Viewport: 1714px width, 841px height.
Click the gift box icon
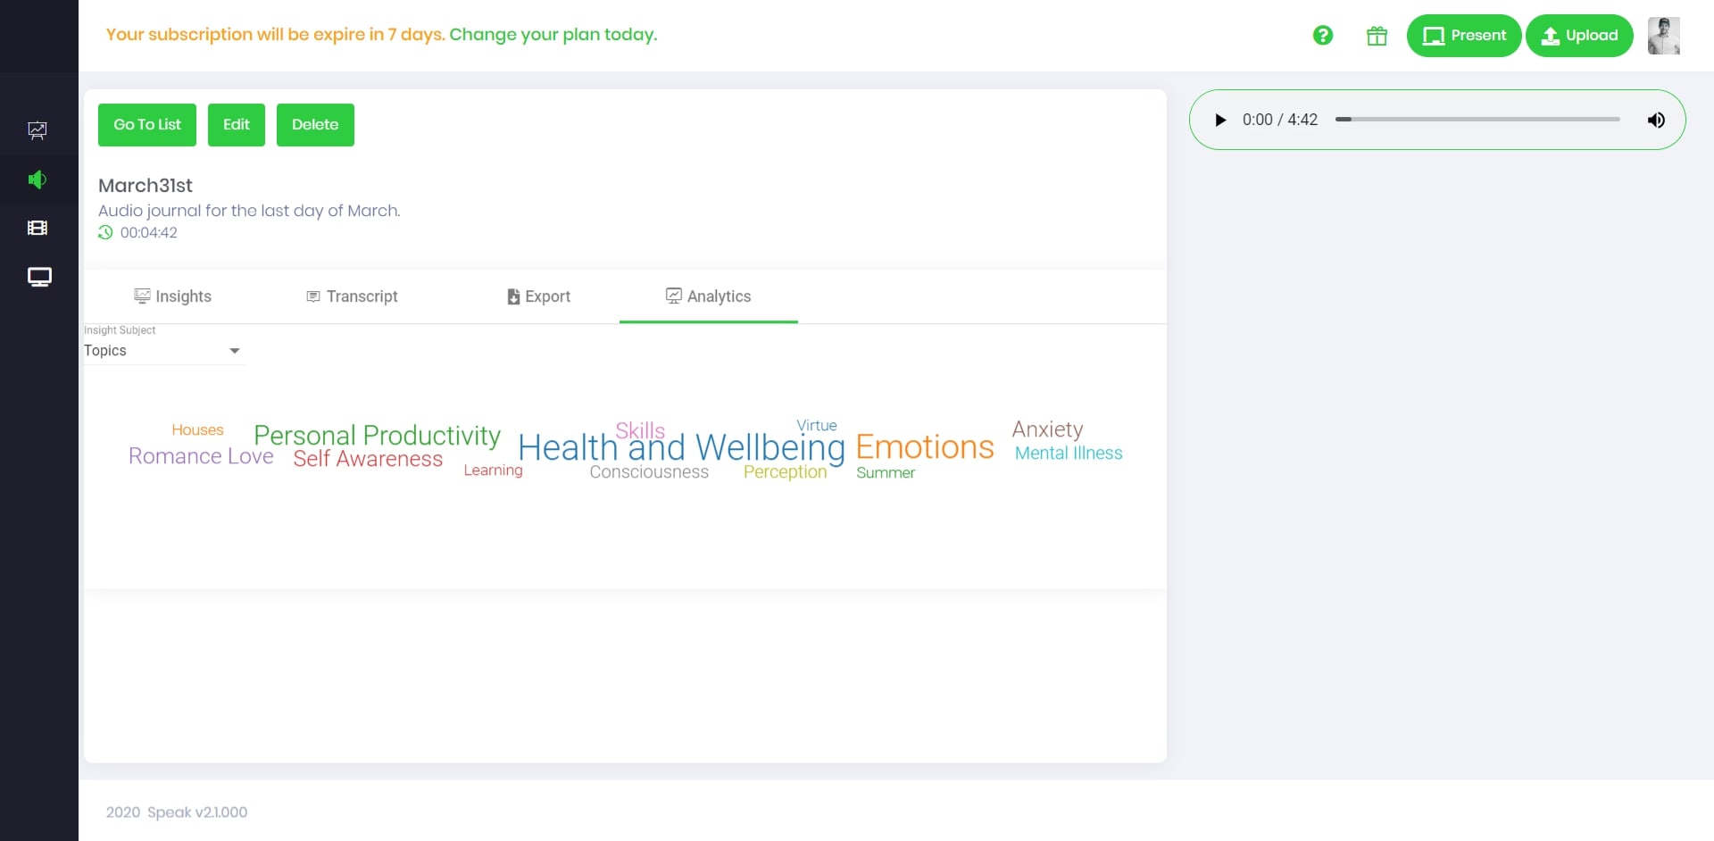point(1377,36)
